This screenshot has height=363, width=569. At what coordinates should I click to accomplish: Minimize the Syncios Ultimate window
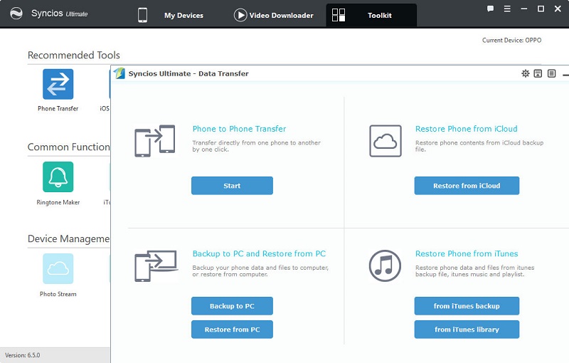[524, 9]
